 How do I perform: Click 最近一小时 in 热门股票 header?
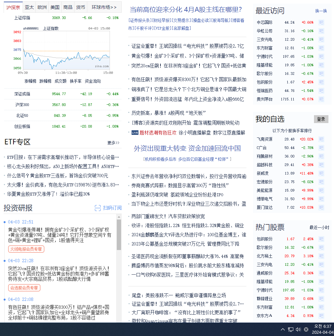pyautogui.click(x=319, y=228)
